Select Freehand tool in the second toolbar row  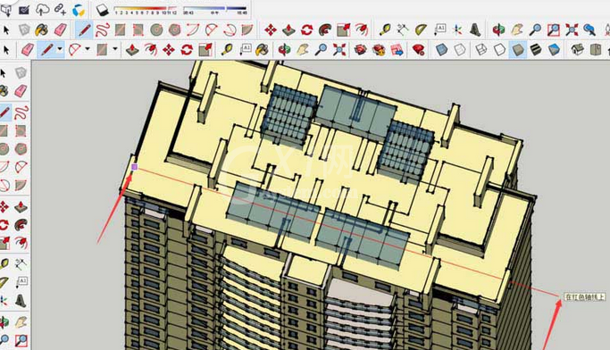tap(103, 29)
